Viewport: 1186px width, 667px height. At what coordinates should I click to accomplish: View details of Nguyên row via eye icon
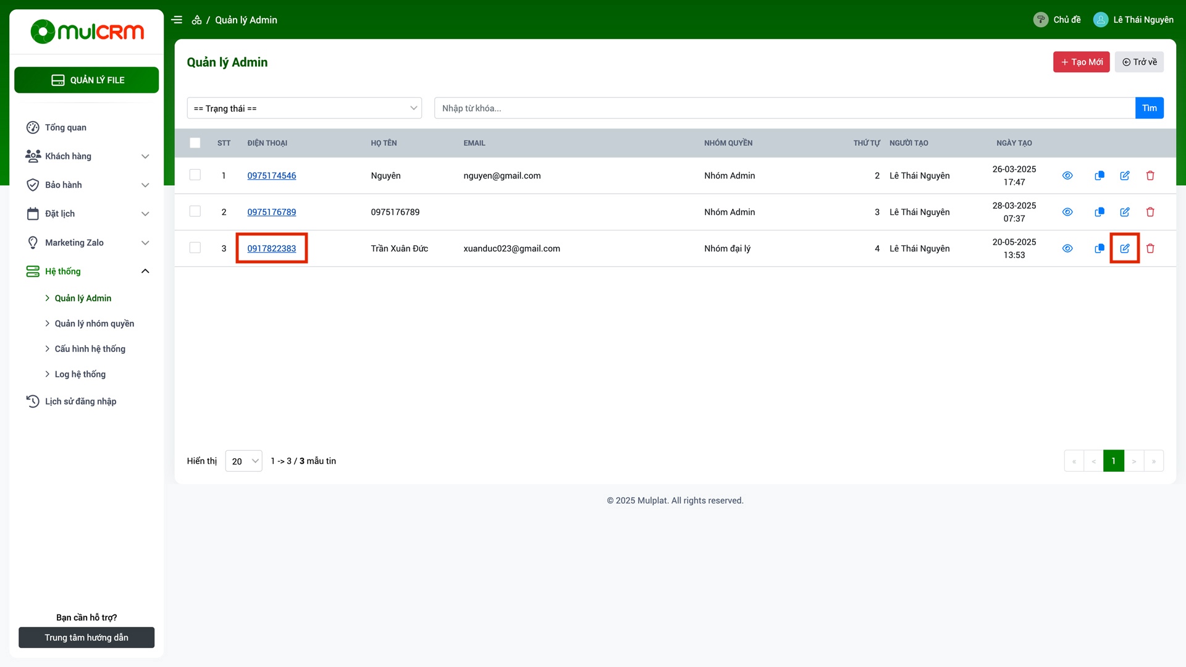1067,175
